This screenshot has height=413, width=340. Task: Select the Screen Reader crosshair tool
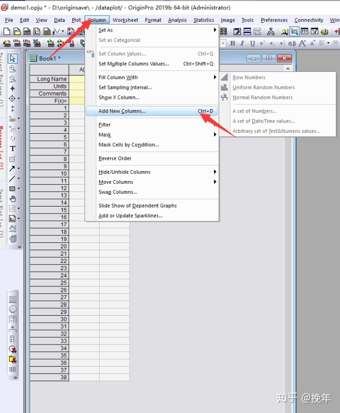12,88
